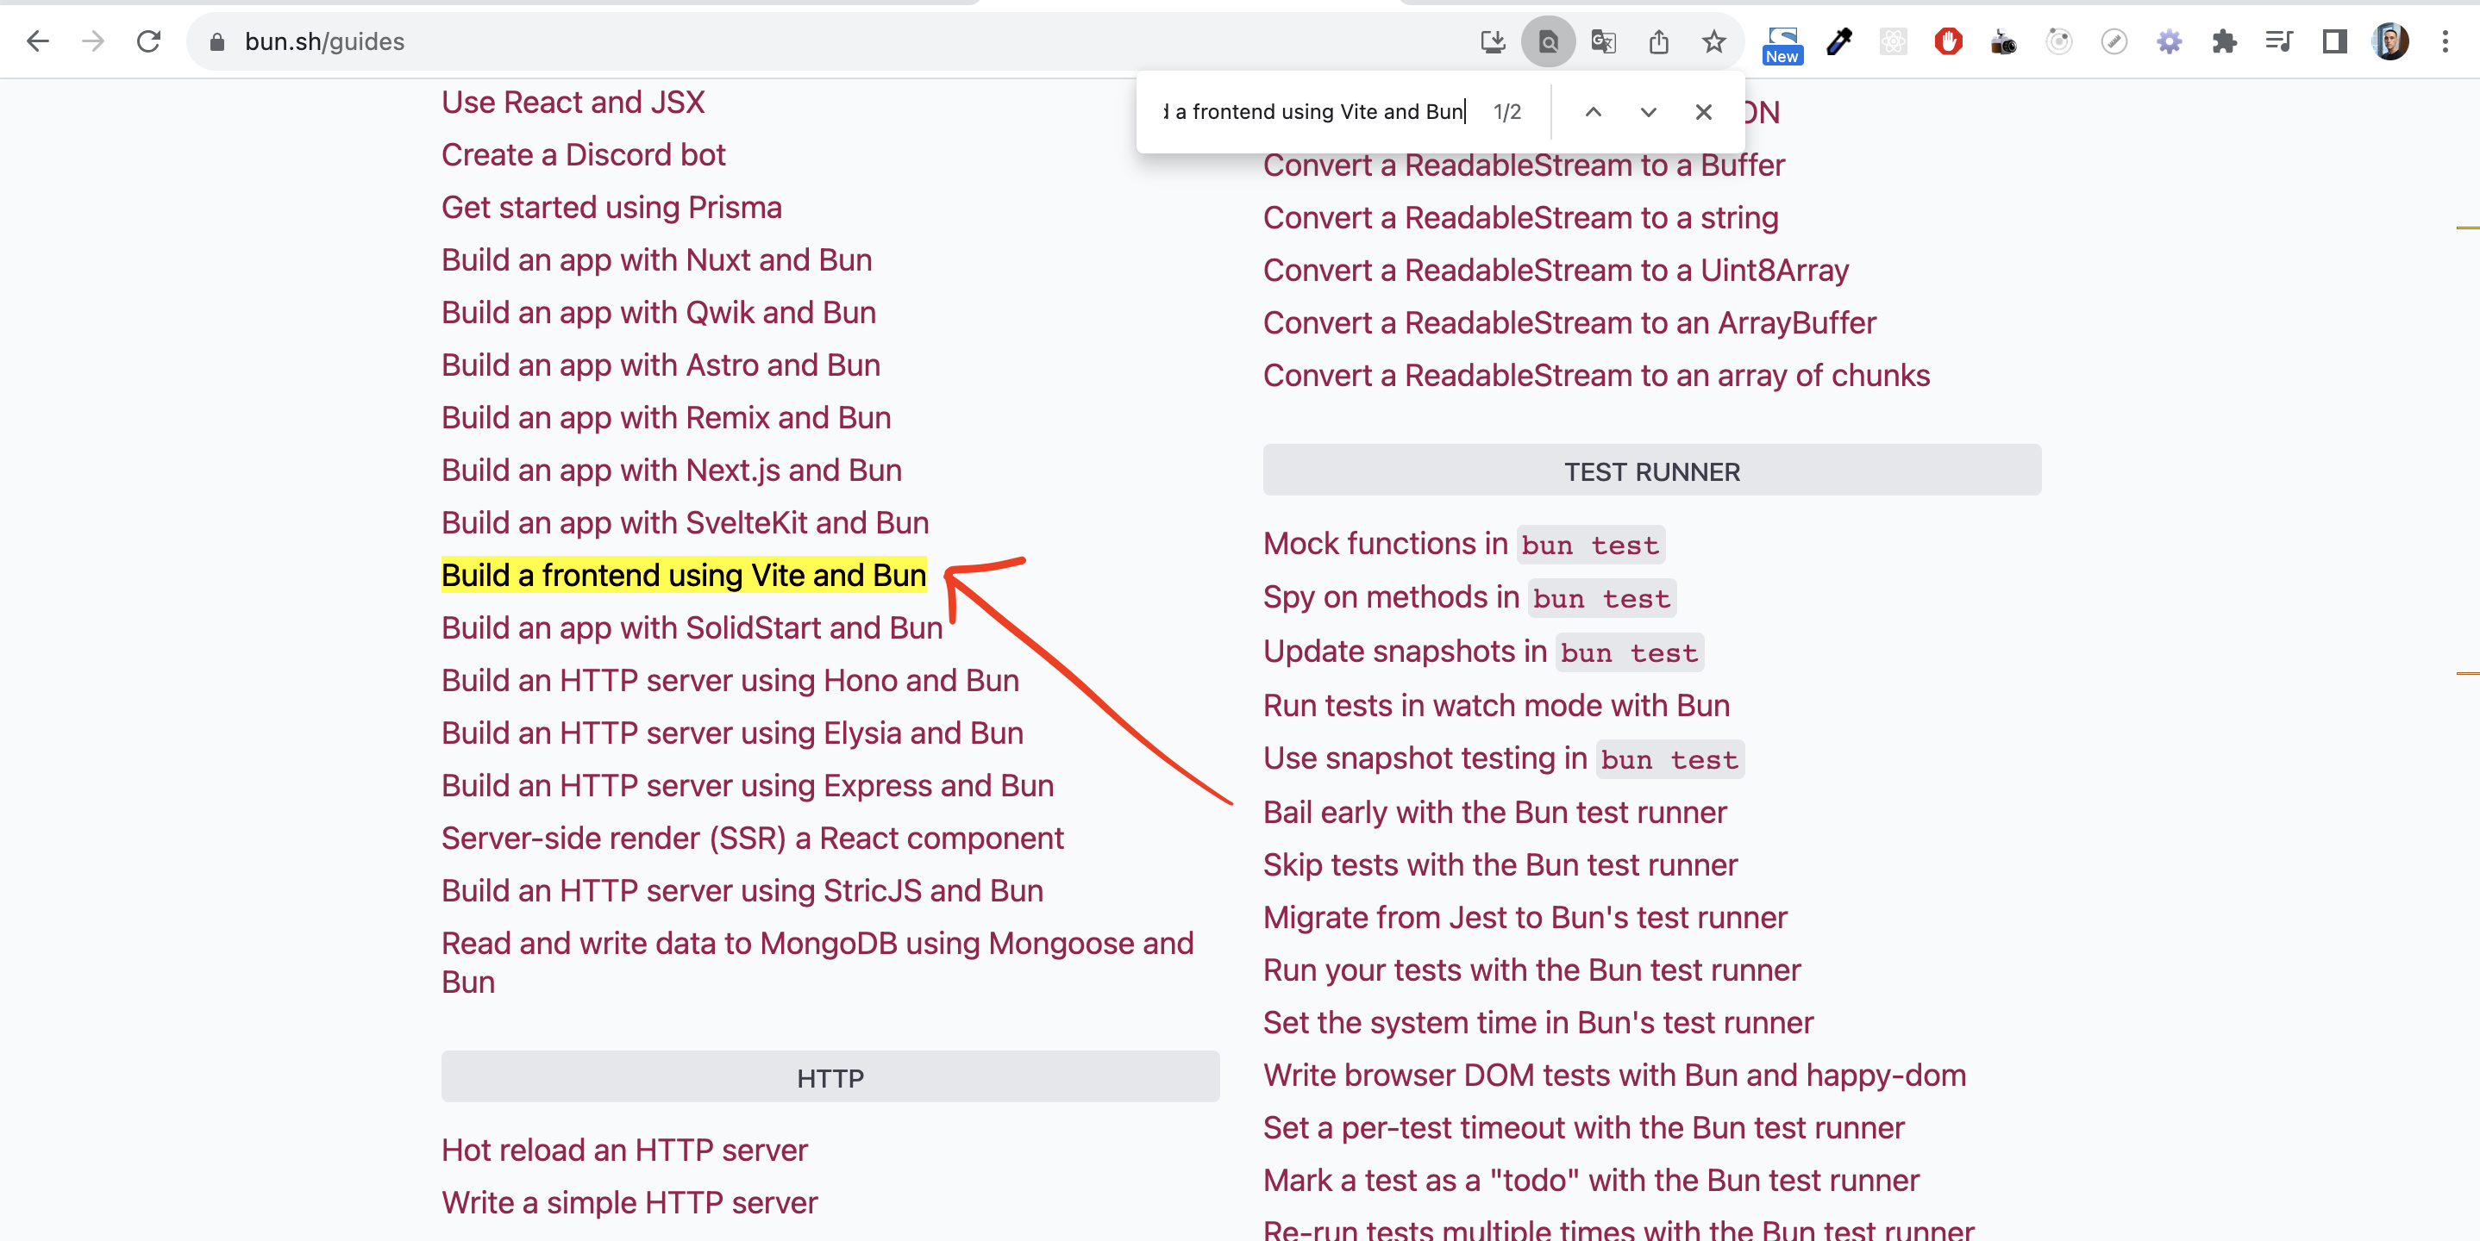2480x1241 pixels.
Task: Jump to next find result
Action: coord(1648,111)
